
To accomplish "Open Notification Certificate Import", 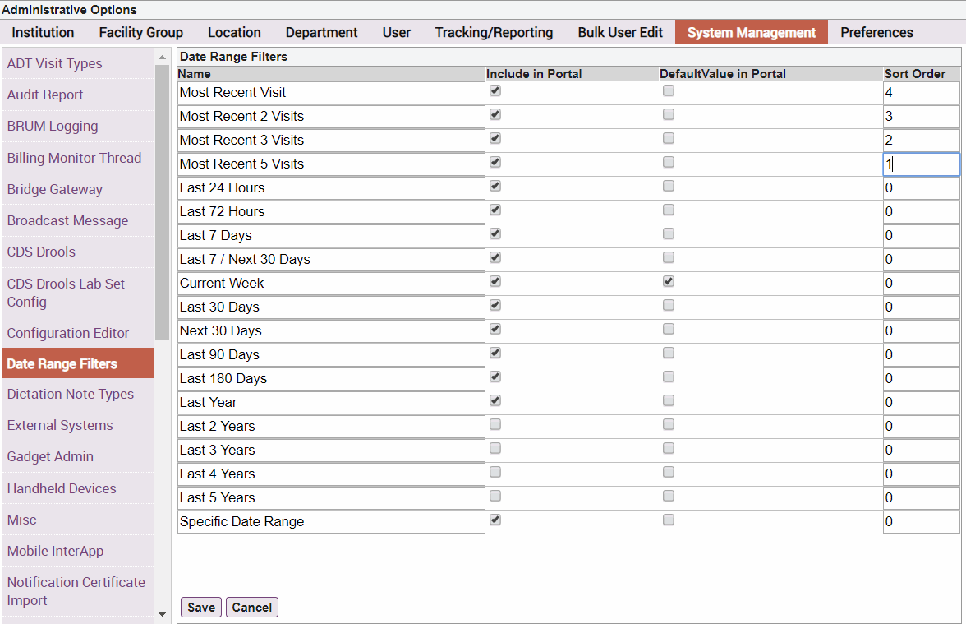I will coord(77,591).
